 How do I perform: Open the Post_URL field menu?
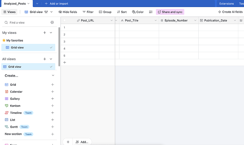(x=112, y=20)
